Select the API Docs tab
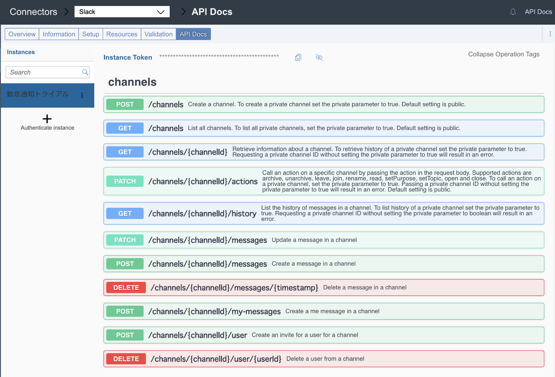 (193, 34)
